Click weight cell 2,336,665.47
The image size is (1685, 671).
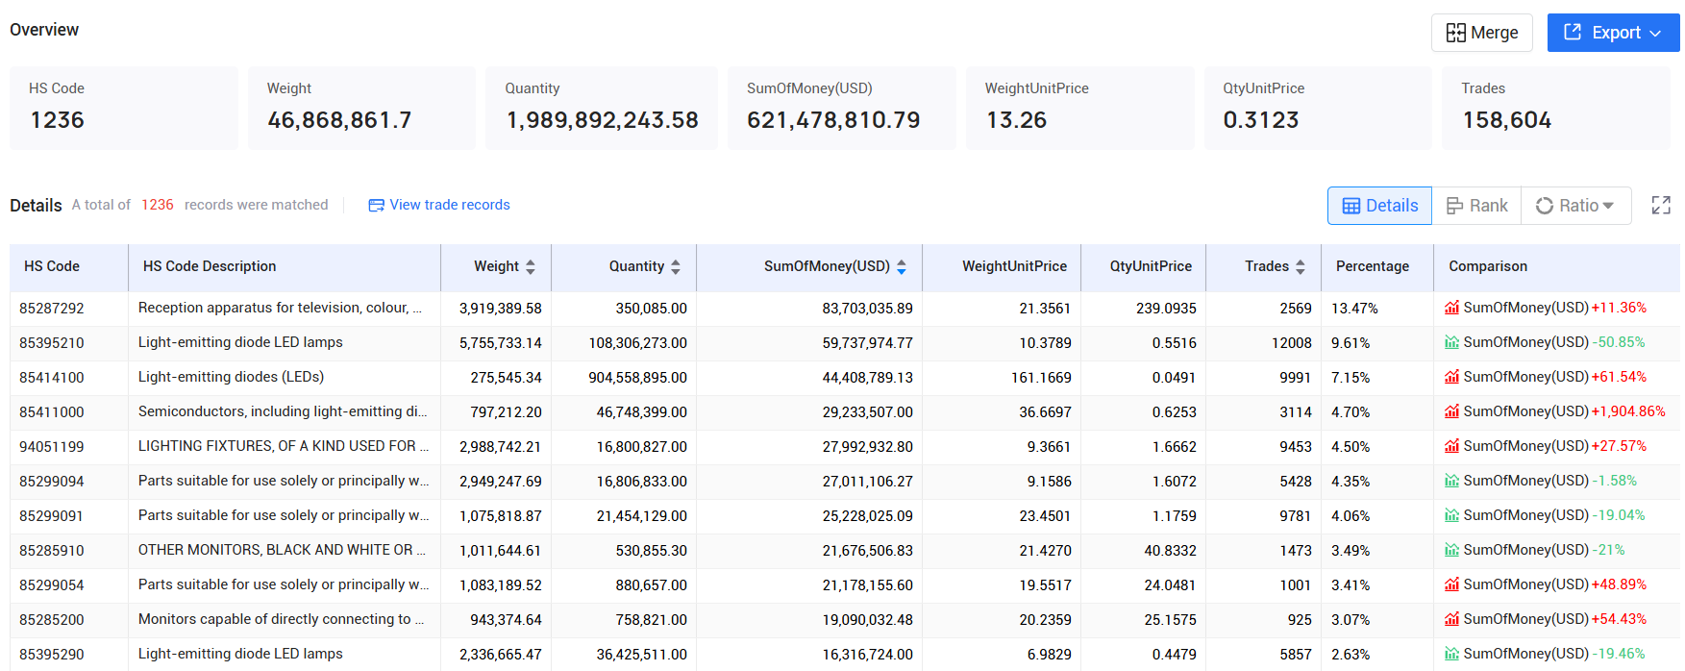click(x=500, y=655)
